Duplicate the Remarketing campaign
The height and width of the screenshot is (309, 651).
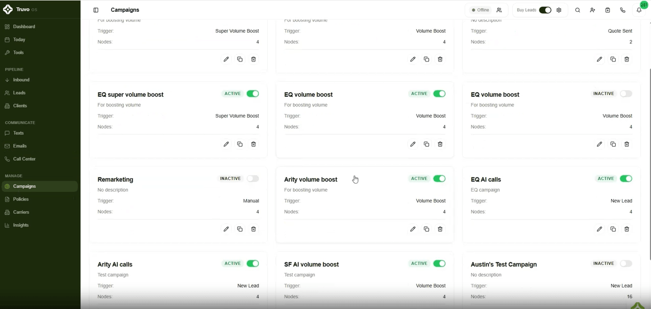tap(240, 229)
